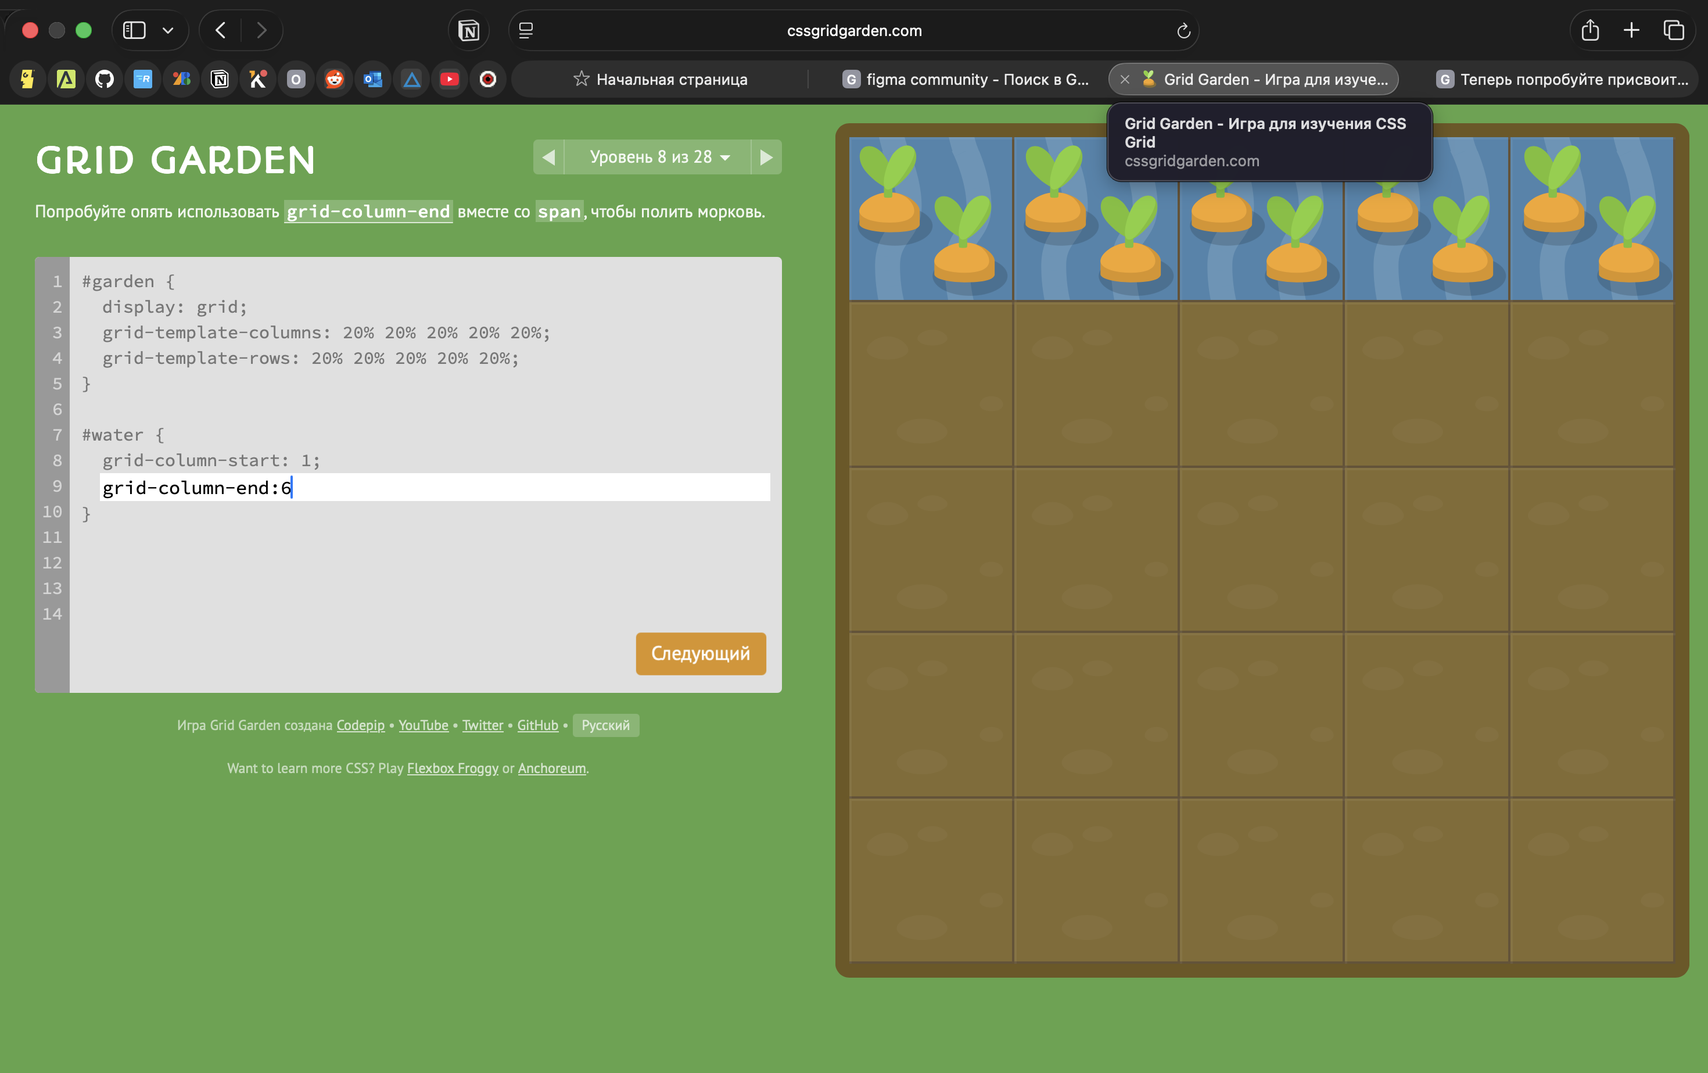Open the Русский language selector

(605, 725)
